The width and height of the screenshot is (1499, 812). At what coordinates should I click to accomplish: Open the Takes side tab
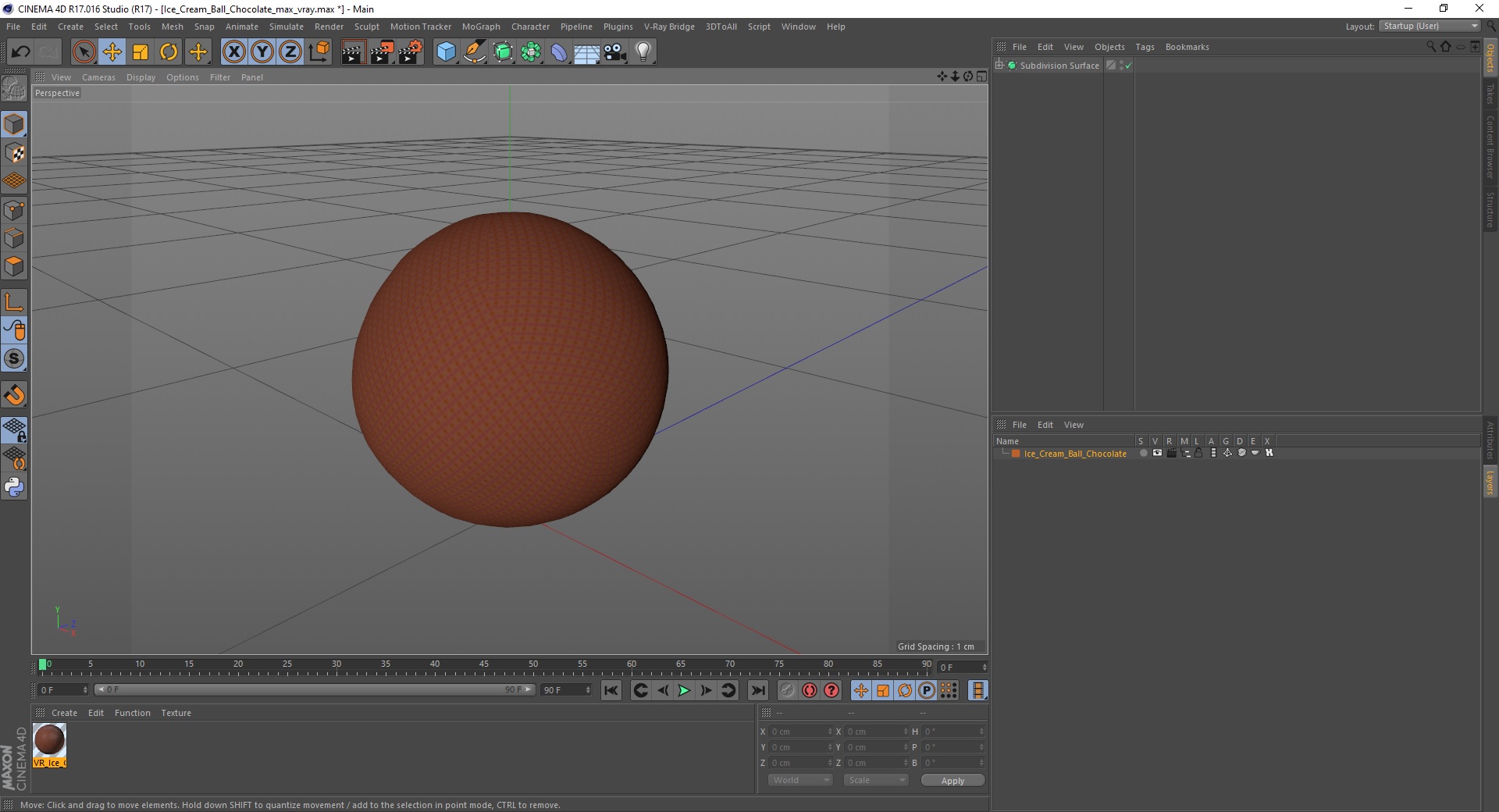tap(1490, 94)
